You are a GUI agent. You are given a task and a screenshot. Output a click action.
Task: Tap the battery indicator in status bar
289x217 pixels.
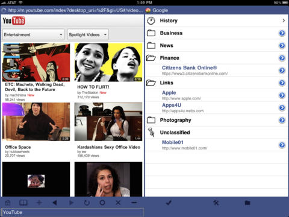tap(285, 2)
